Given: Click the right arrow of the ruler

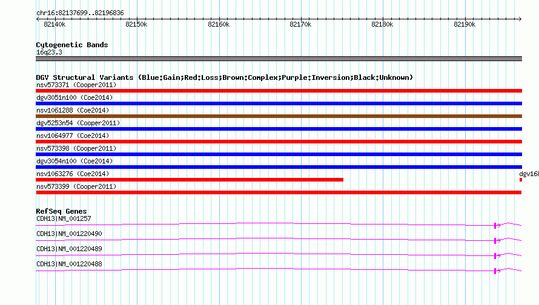Looking at the screenshot, I should pos(520,19).
